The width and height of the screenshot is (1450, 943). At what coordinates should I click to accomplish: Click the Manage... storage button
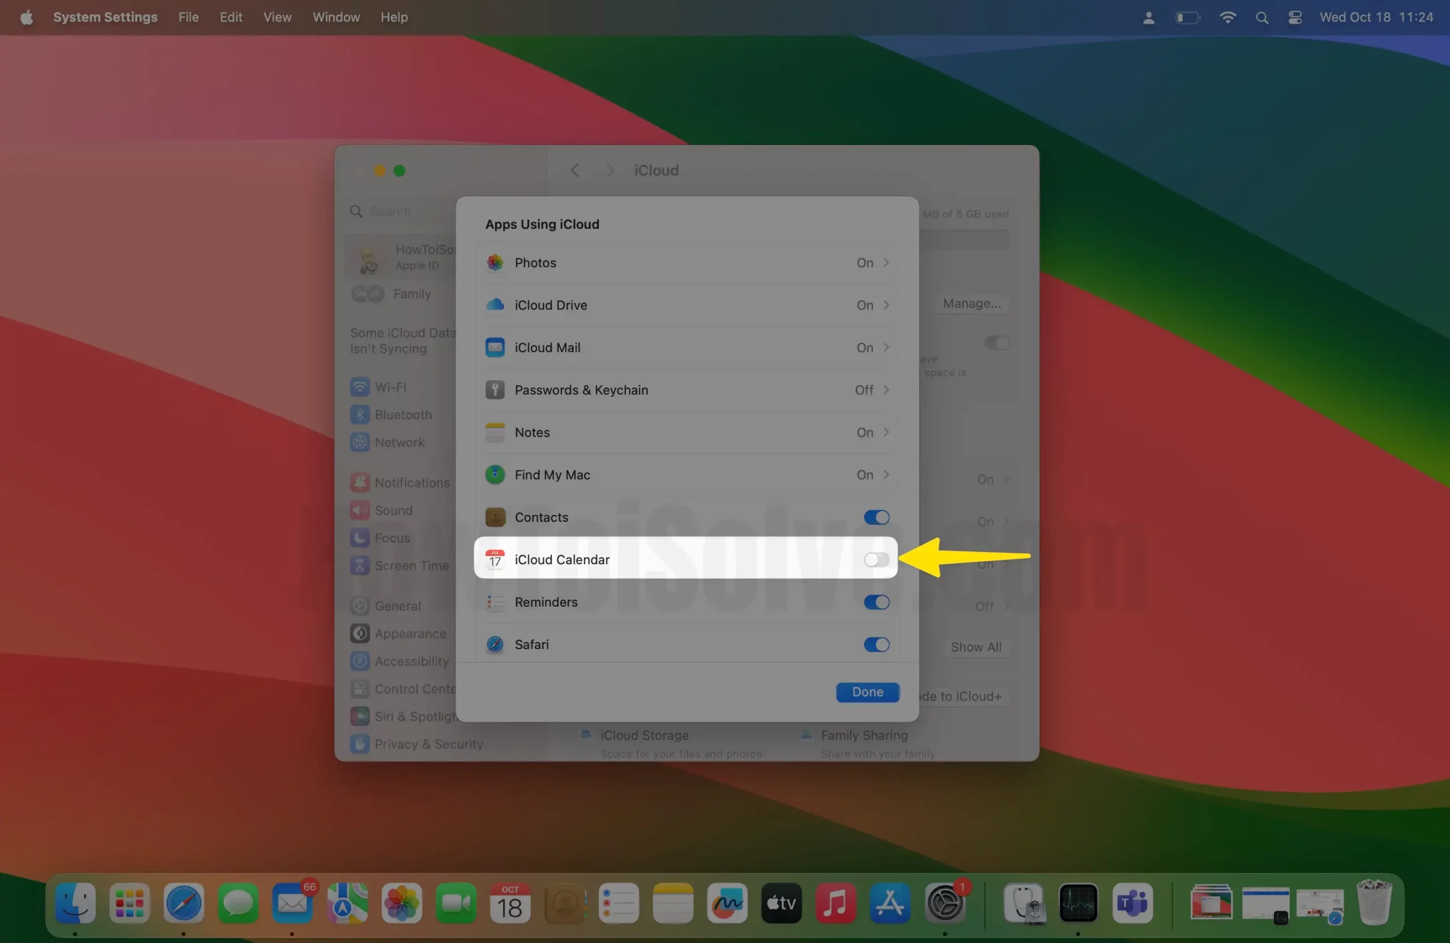(x=971, y=304)
